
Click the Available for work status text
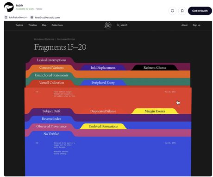(x=25, y=9)
